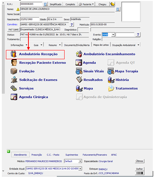Open Ambulatório Encaminhamento icon

coord(79,54)
